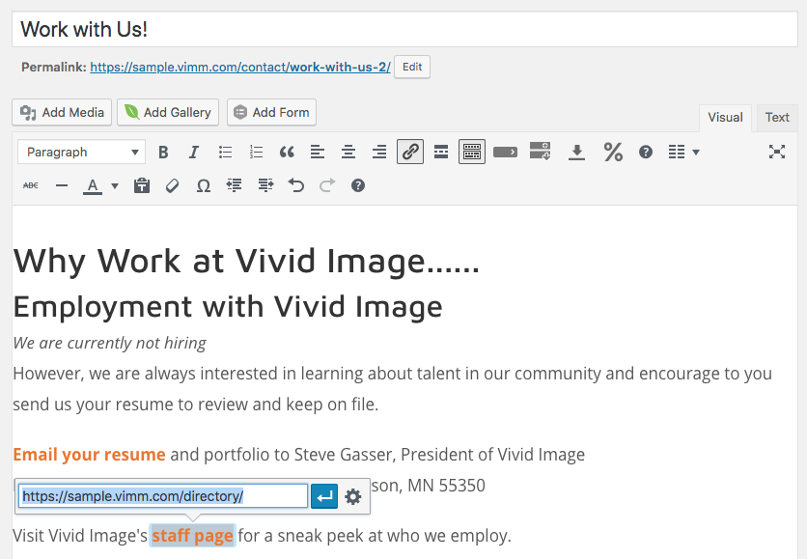Redo the last undone edit
807x559 pixels.
pyautogui.click(x=327, y=185)
